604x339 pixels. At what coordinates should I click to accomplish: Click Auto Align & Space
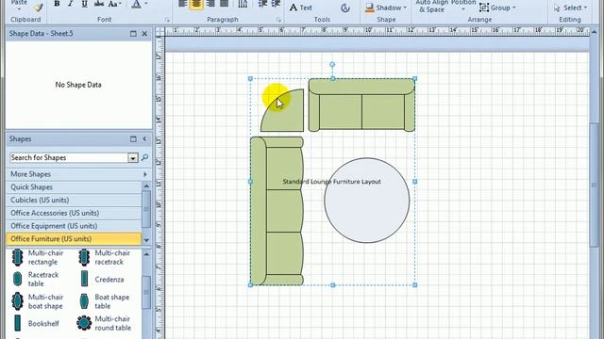pos(431,6)
